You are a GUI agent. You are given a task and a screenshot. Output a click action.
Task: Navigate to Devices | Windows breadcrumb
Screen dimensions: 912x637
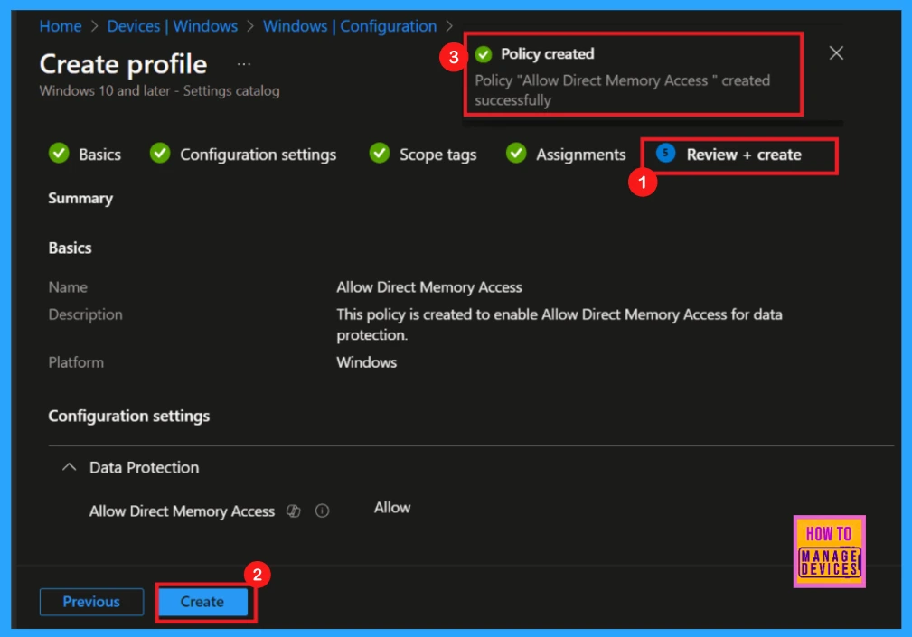(172, 26)
